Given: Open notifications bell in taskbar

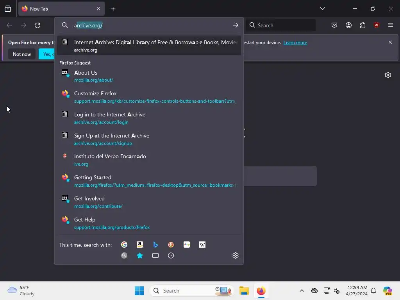Looking at the screenshot, I should coord(373,291).
